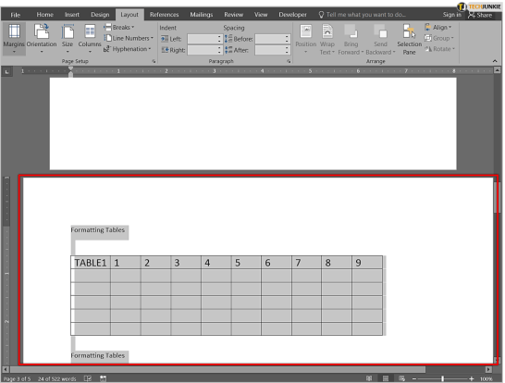
Task: Switch to Web Layout view
Action: pyautogui.click(x=401, y=378)
